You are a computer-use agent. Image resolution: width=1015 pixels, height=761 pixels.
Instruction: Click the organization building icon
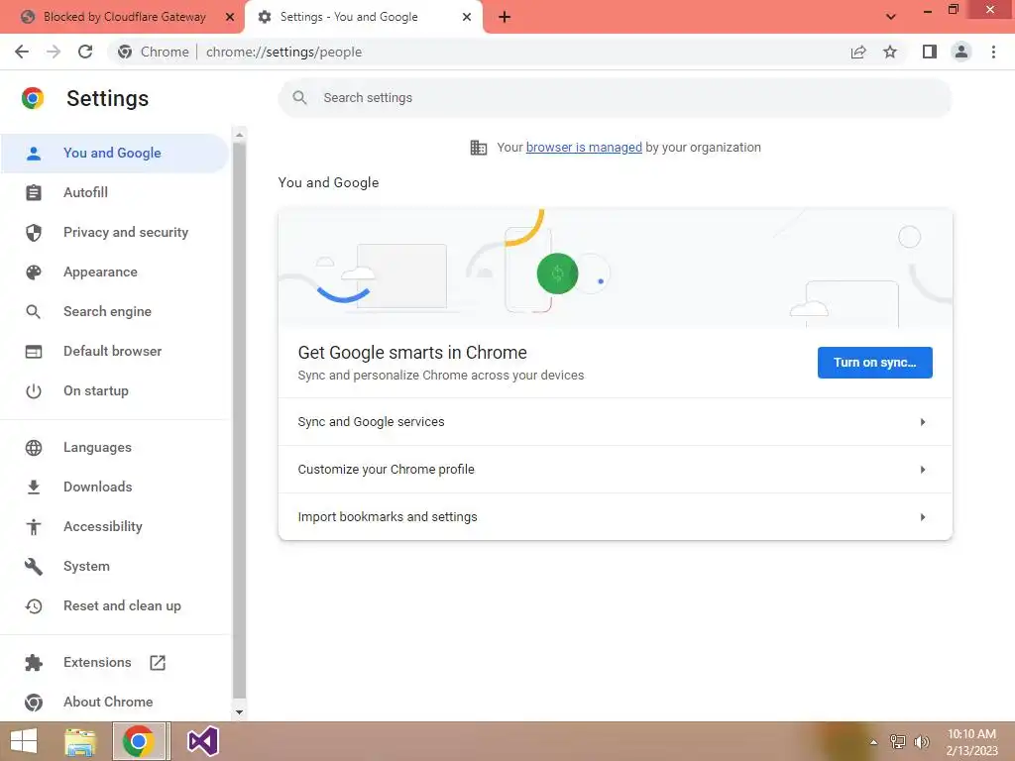click(x=479, y=148)
